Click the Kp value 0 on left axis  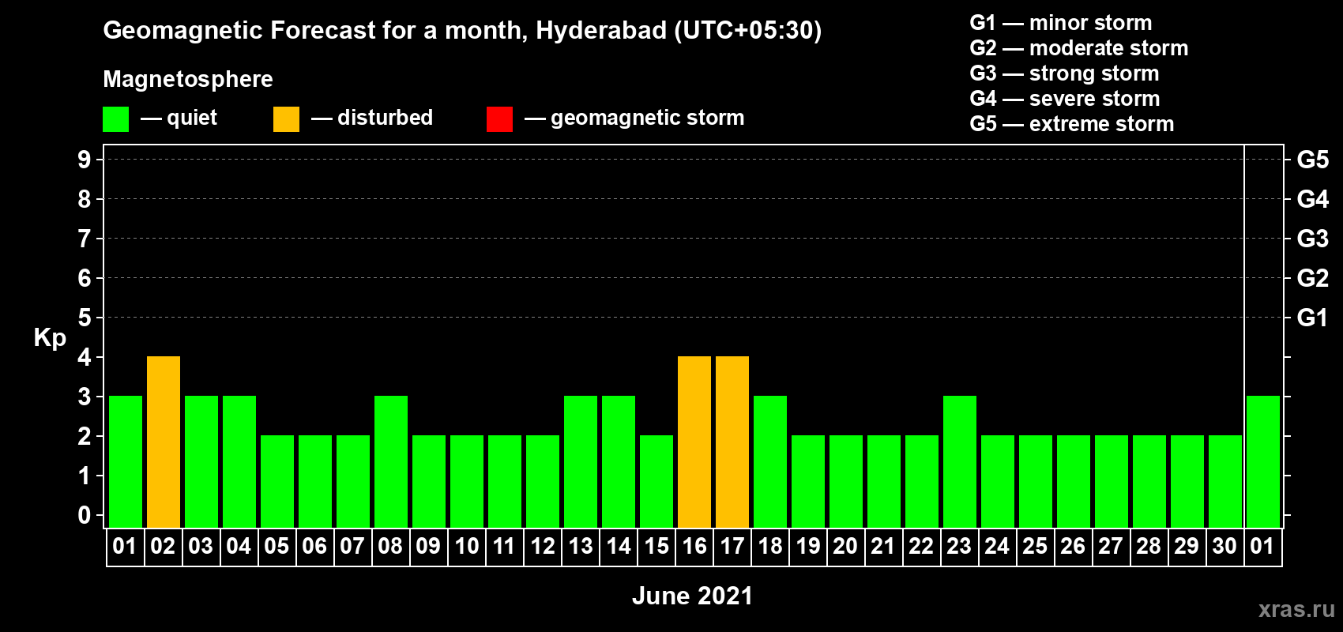point(85,515)
